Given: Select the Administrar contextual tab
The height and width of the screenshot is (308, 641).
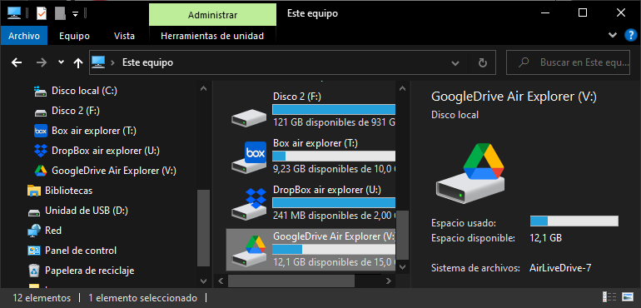Looking at the screenshot, I should click(x=212, y=15).
